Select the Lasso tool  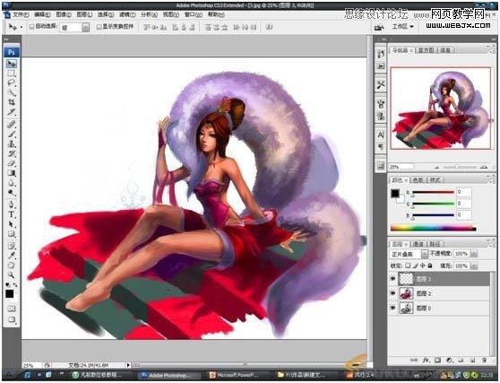pos(12,83)
